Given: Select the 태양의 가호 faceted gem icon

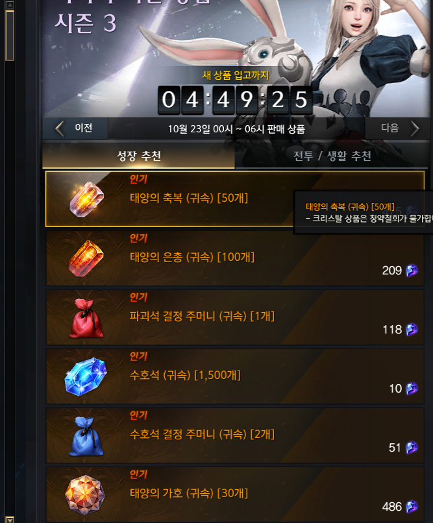Looking at the screenshot, I should click(x=85, y=495).
